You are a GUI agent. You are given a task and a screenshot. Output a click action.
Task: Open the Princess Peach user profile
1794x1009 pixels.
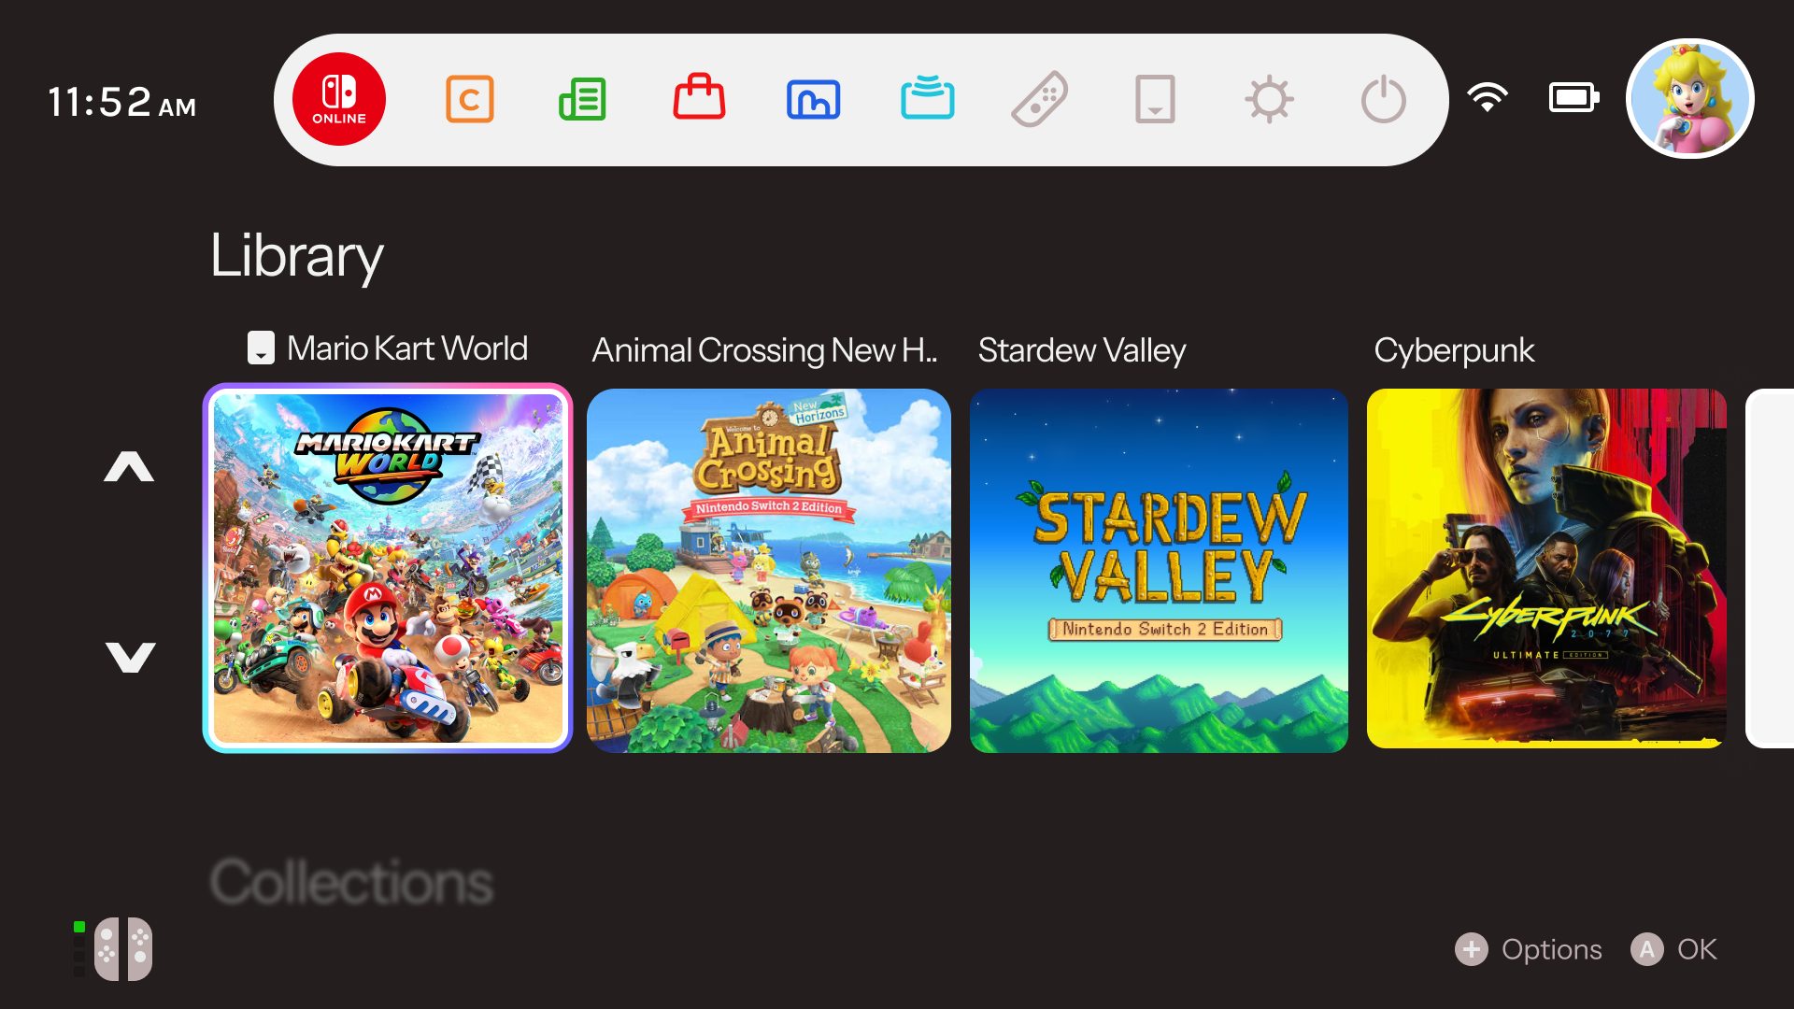point(1690,99)
